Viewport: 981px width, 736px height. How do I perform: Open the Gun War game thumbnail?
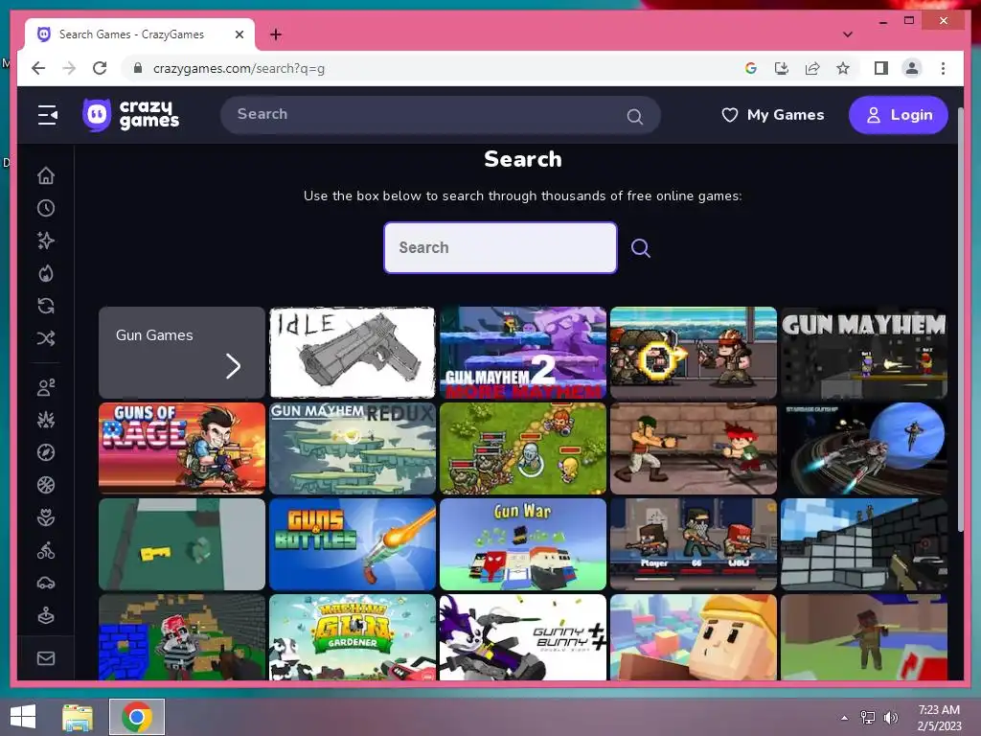pos(523,544)
